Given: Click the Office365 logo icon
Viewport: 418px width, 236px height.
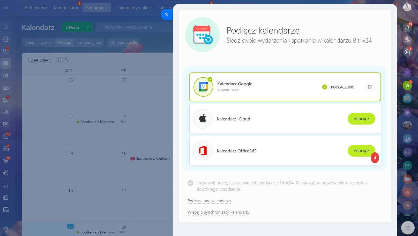Looking at the screenshot, I should tap(203, 151).
